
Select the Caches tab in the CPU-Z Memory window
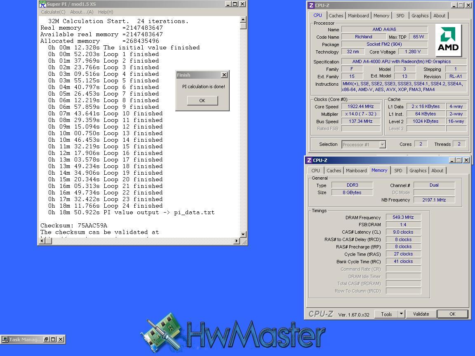334,171
